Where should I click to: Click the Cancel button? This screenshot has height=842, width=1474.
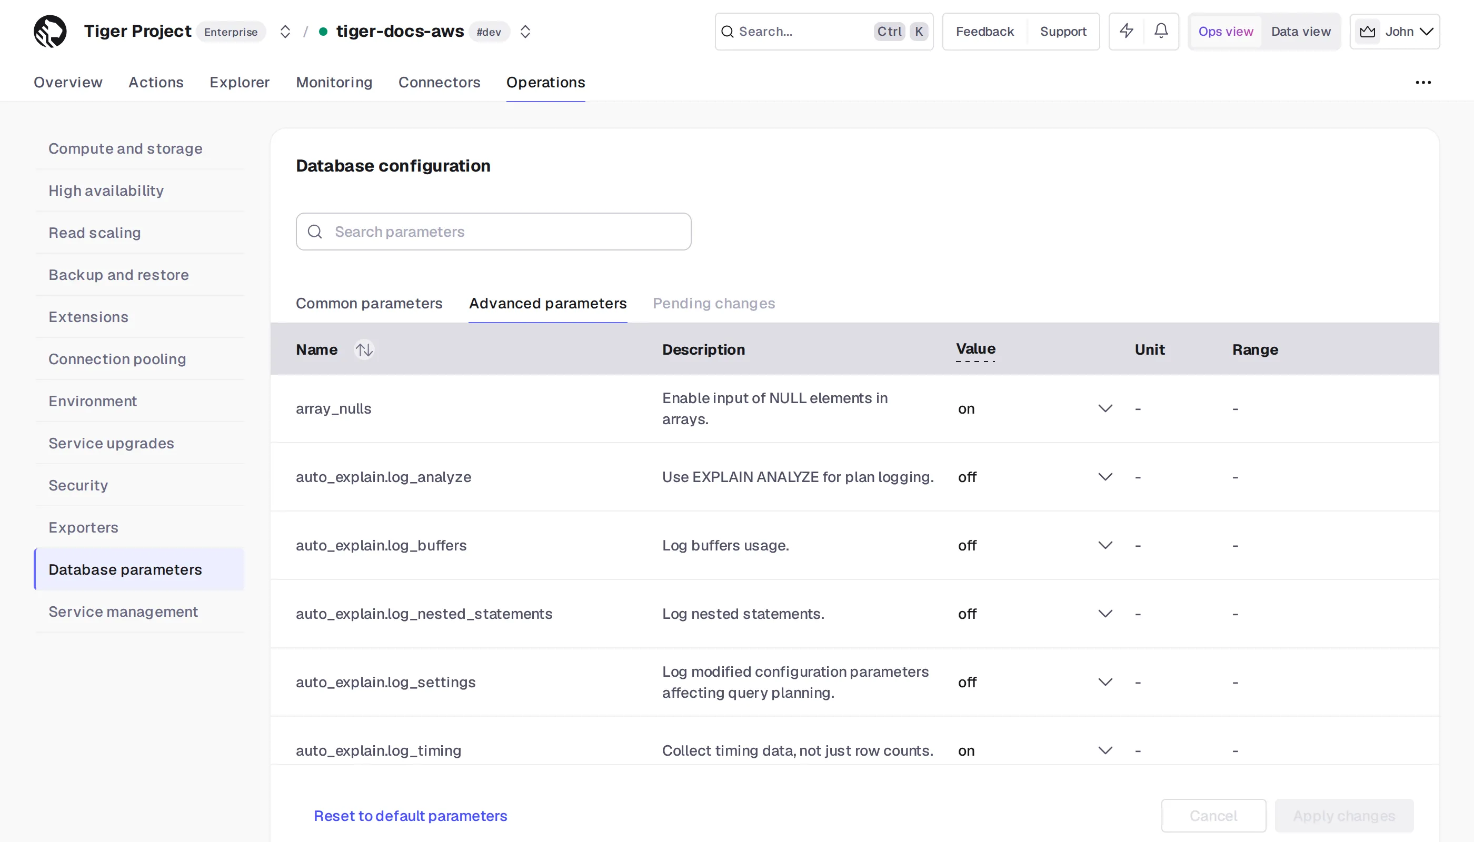coord(1213,816)
